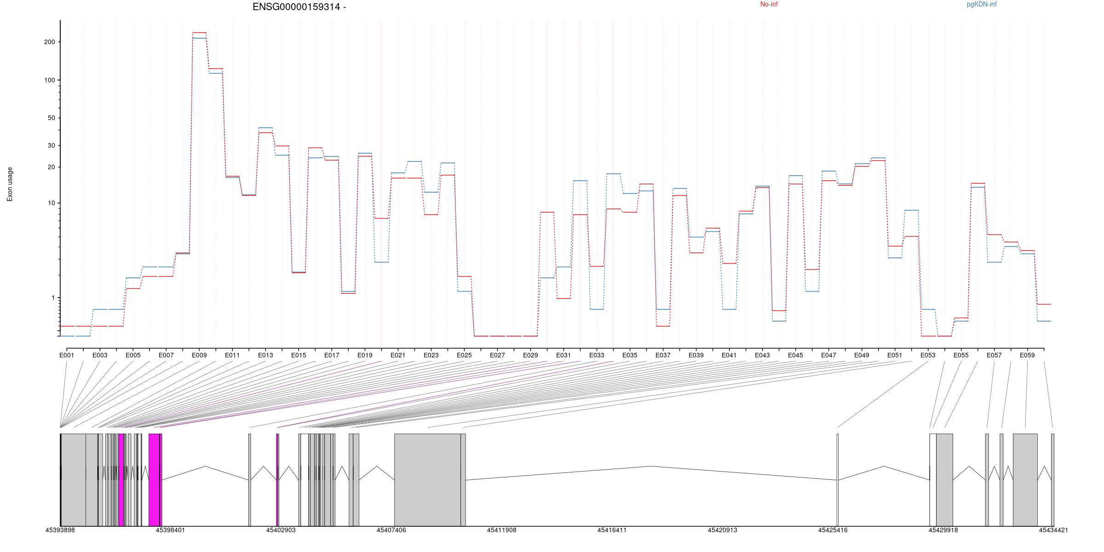The height and width of the screenshot is (552, 1104).
Task: Click y-axis value 1
Action: coord(53,298)
